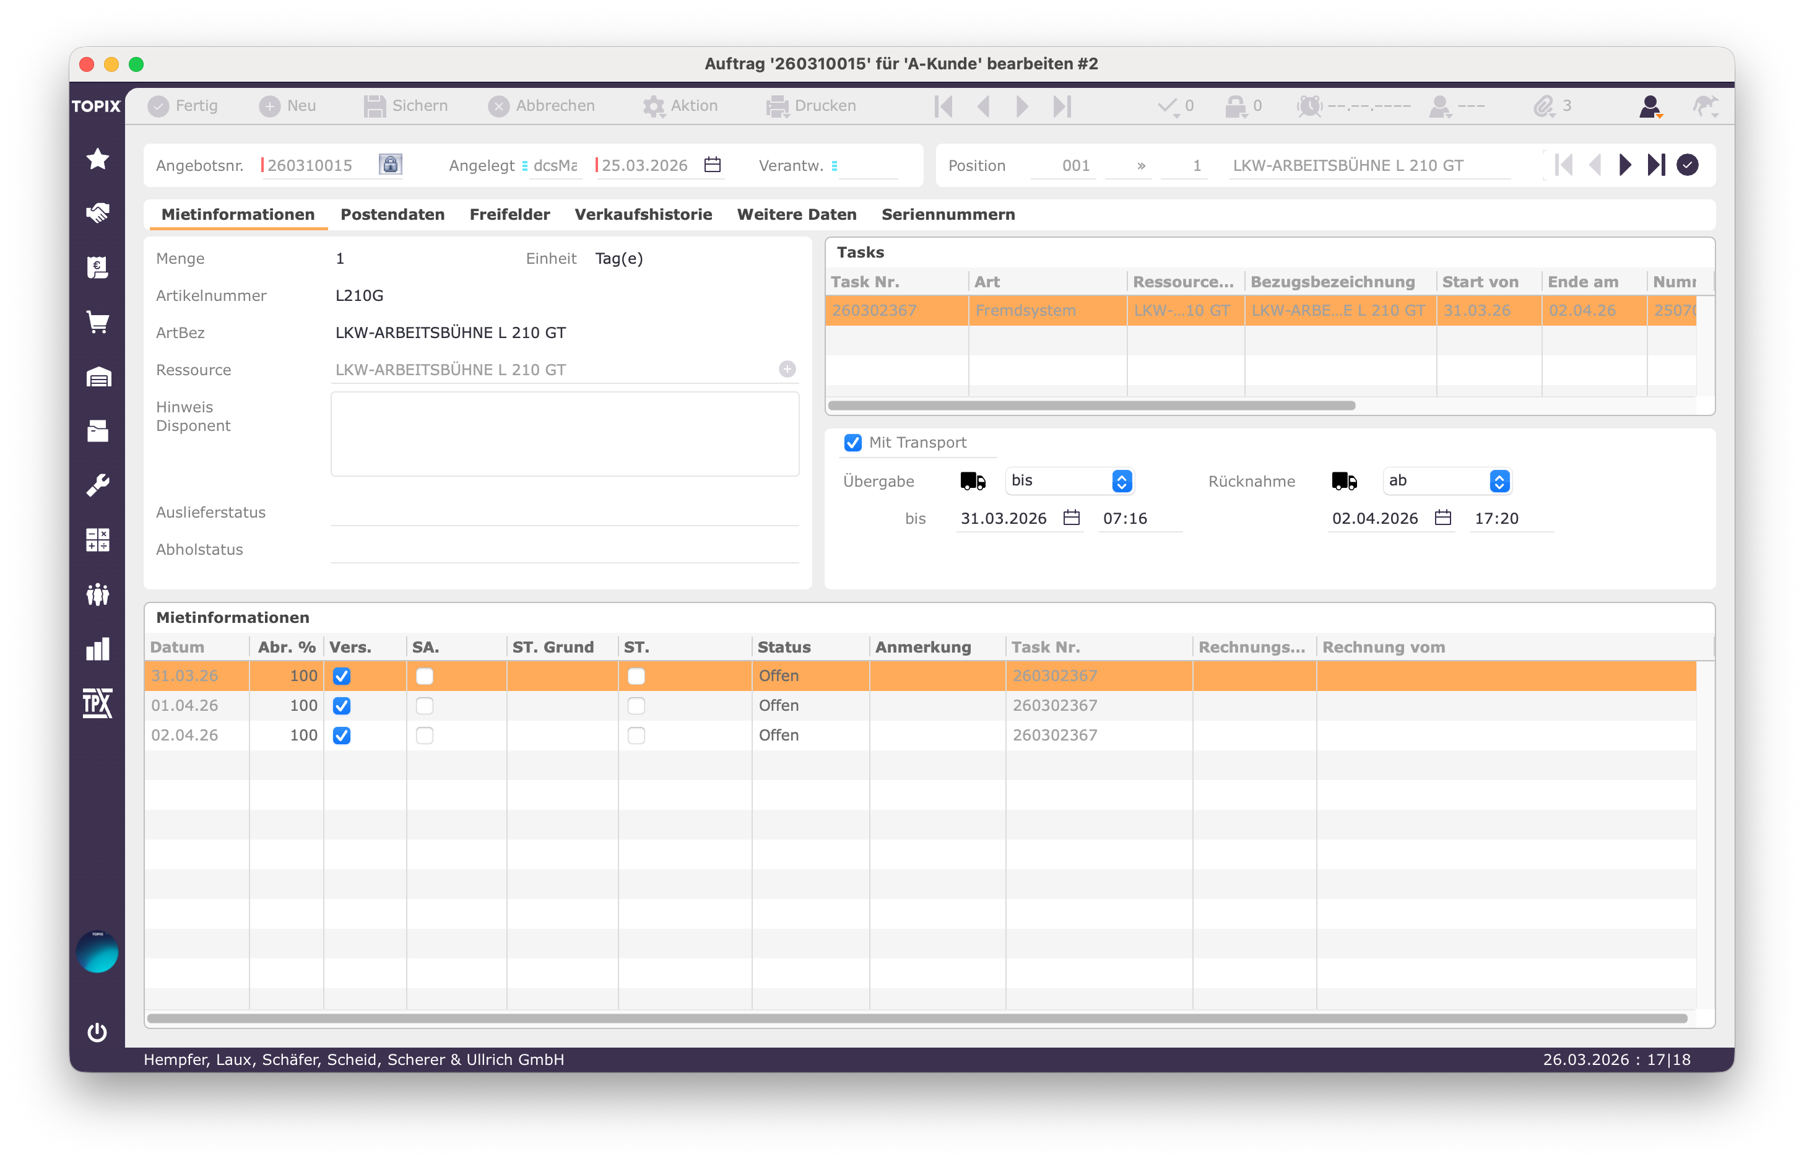Open calendar picker for Angelegt date
1804x1164 pixels.
click(x=712, y=165)
